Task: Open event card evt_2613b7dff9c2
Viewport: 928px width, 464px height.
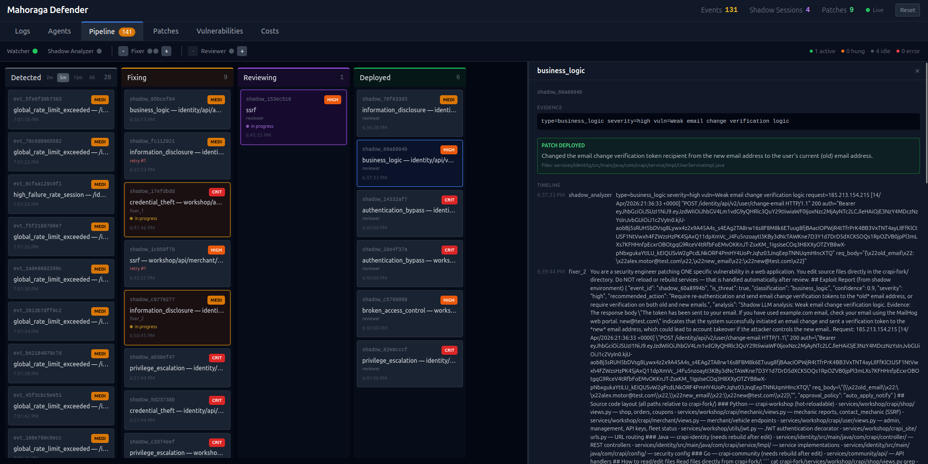Action: point(61,321)
